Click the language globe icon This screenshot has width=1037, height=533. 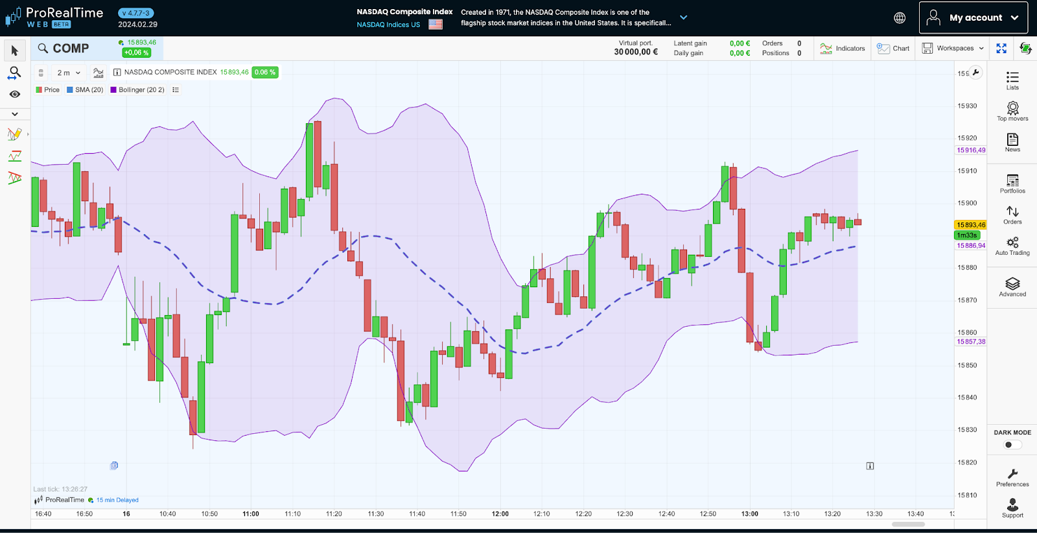point(900,18)
